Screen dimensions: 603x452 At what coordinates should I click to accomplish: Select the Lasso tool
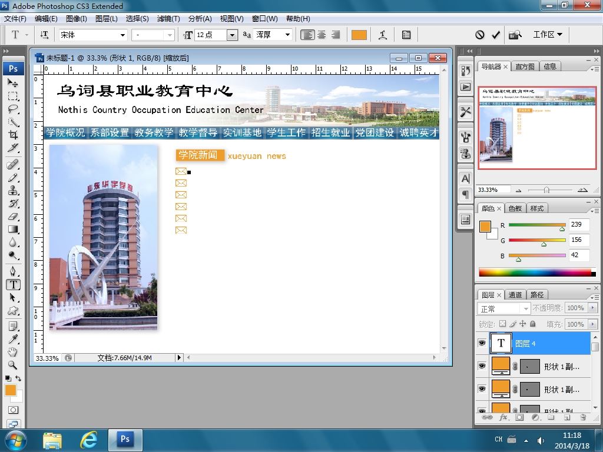pyautogui.click(x=13, y=109)
